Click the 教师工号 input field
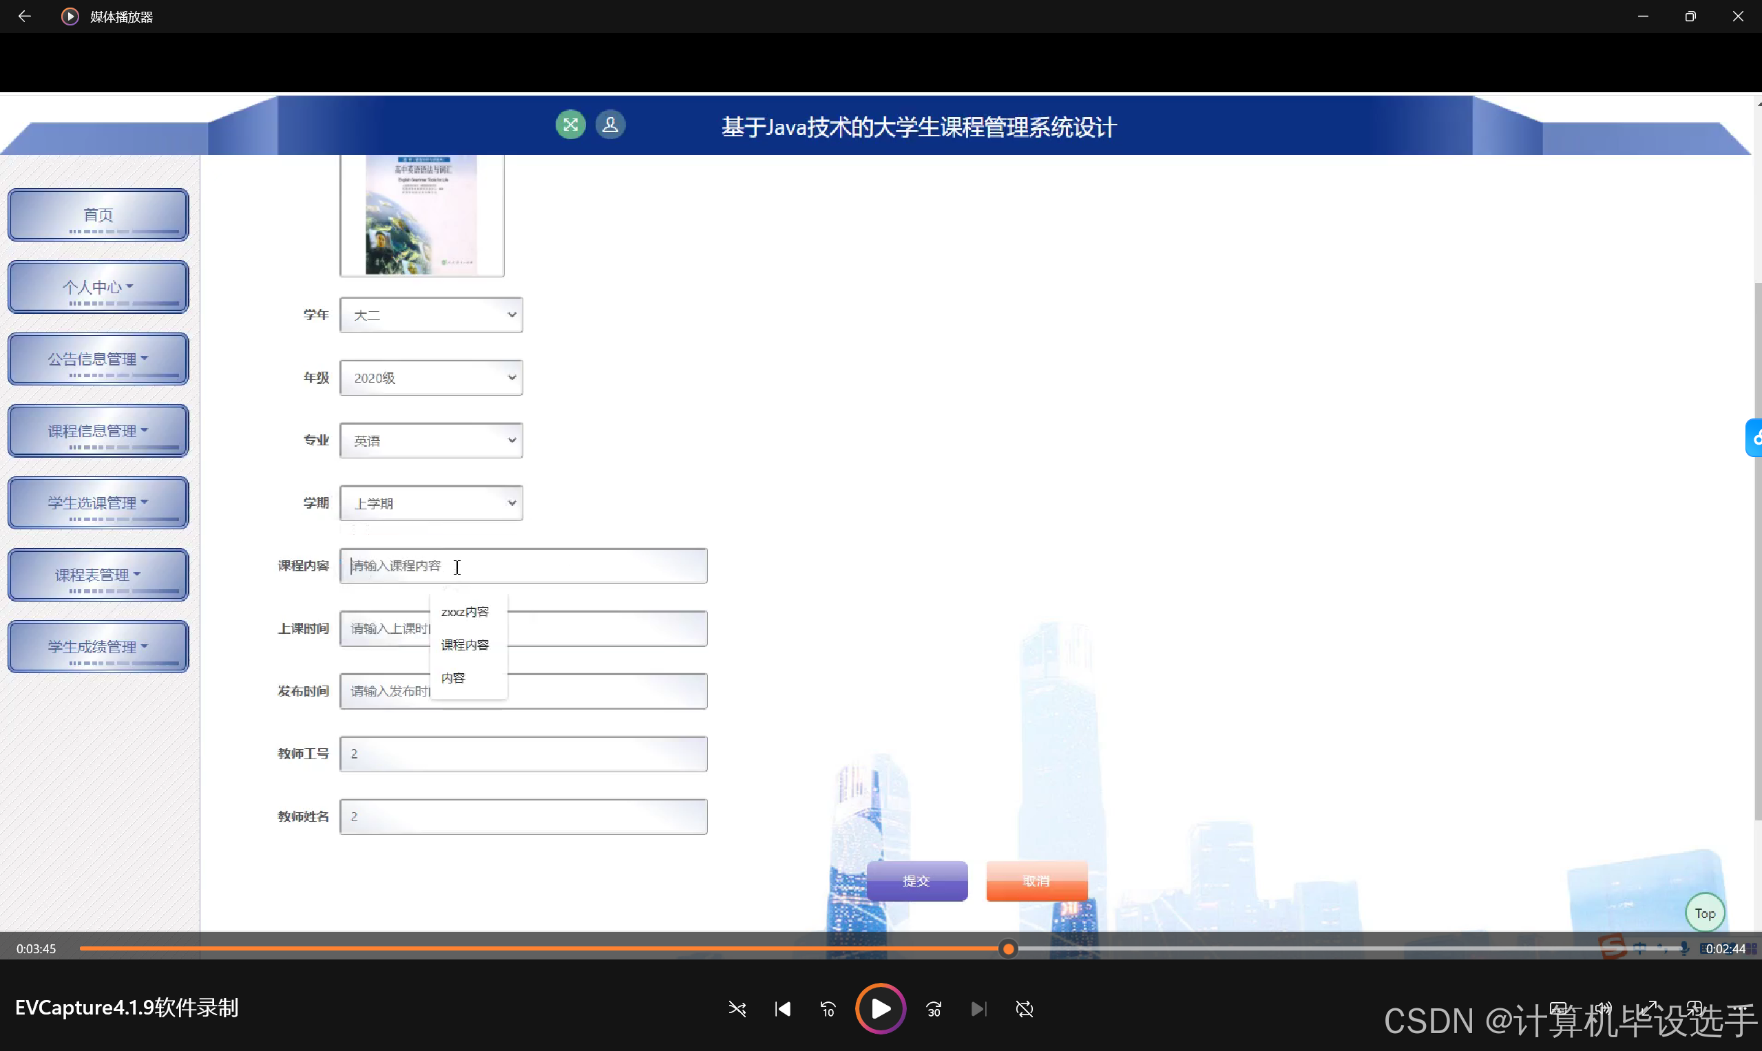Screen dimensions: 1762x1051 coord(523,754)
